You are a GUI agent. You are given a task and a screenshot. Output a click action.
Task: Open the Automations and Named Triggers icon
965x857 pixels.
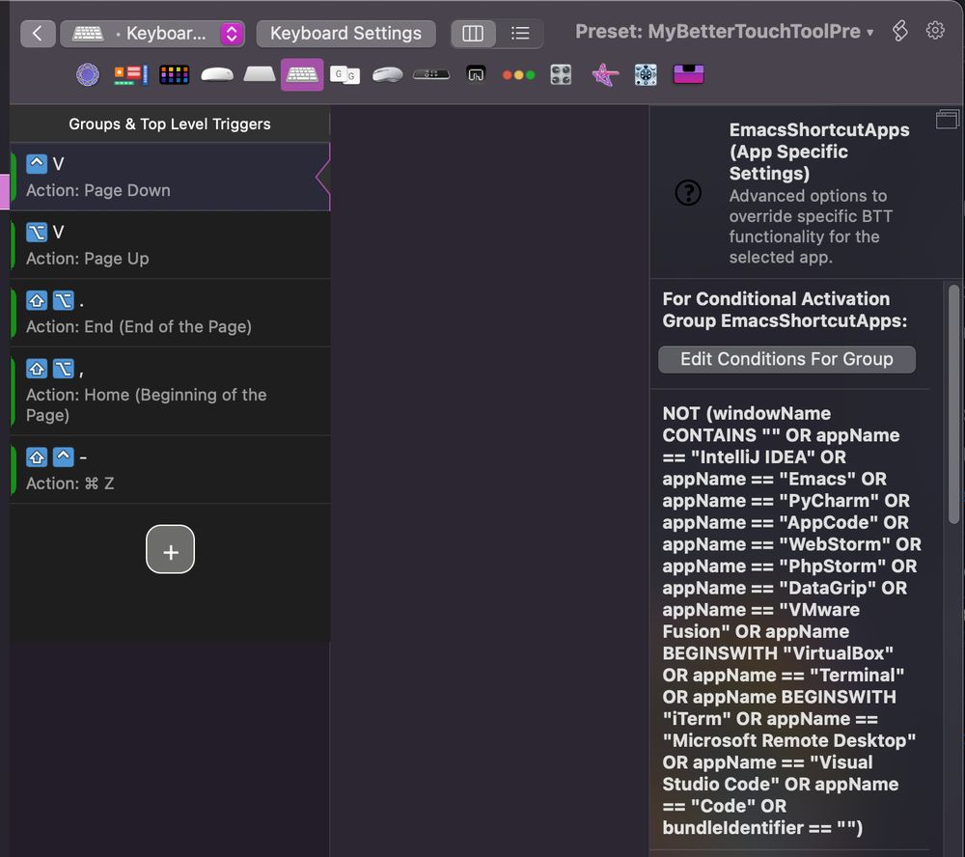click(88, 74)
